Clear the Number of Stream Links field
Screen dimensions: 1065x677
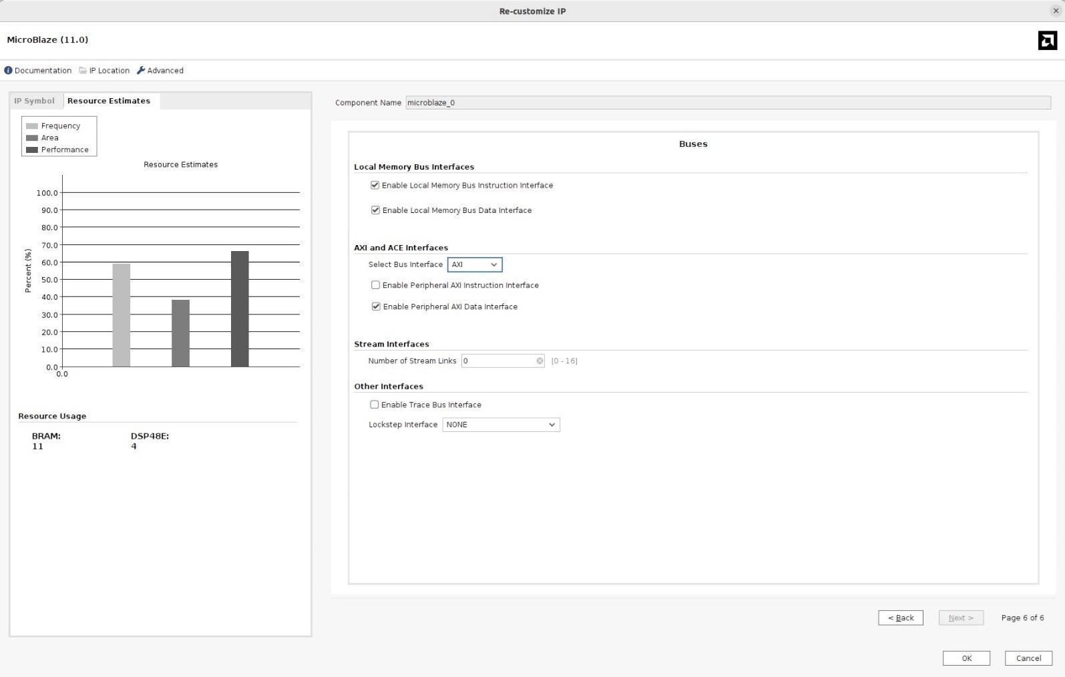[540, 361]
